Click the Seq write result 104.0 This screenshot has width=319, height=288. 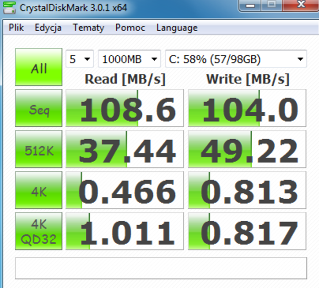(x=247, y=108)
